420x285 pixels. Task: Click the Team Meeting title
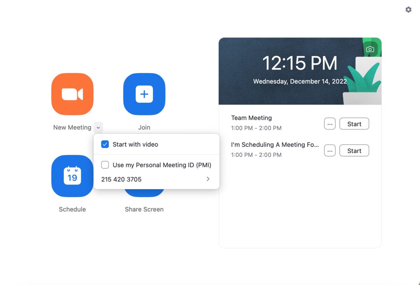tap(251, 118)
